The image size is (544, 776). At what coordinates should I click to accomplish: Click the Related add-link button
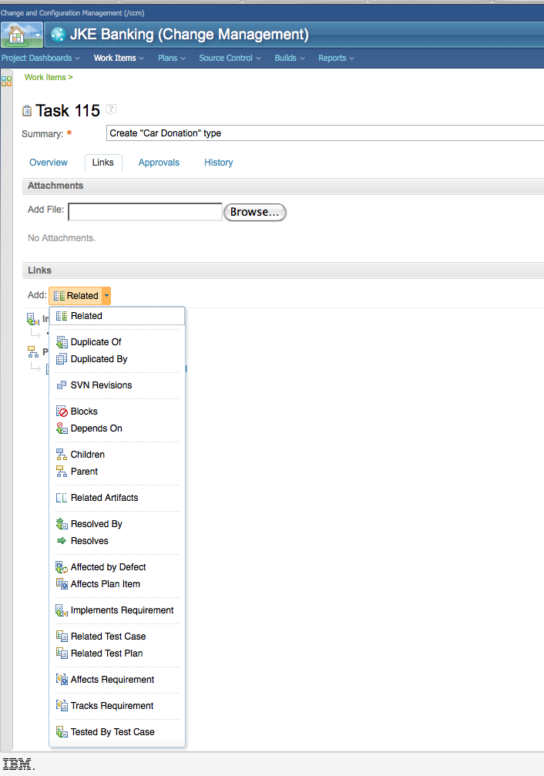pos(76,296)
